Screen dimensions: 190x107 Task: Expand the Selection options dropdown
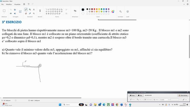[x=4, y=13]
